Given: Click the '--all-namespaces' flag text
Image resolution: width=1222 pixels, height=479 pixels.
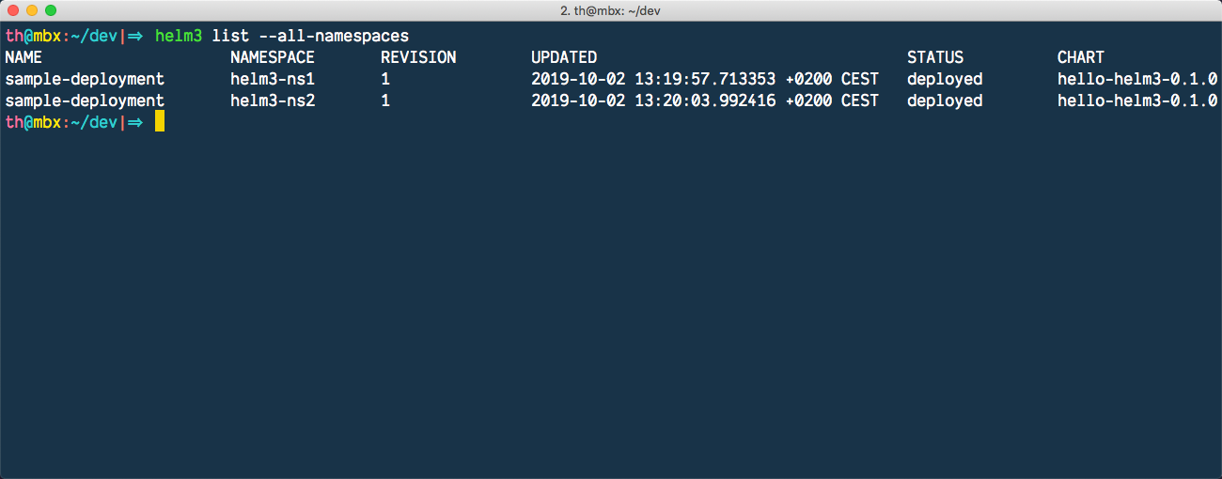Looking at the screenshot, I should click(x=334, y=36).
